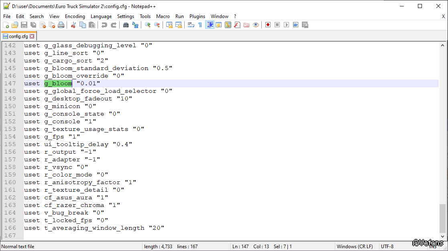Select the config.cfg document tab
The height and width of the screenshot is (251, 448).
(18, 36)
